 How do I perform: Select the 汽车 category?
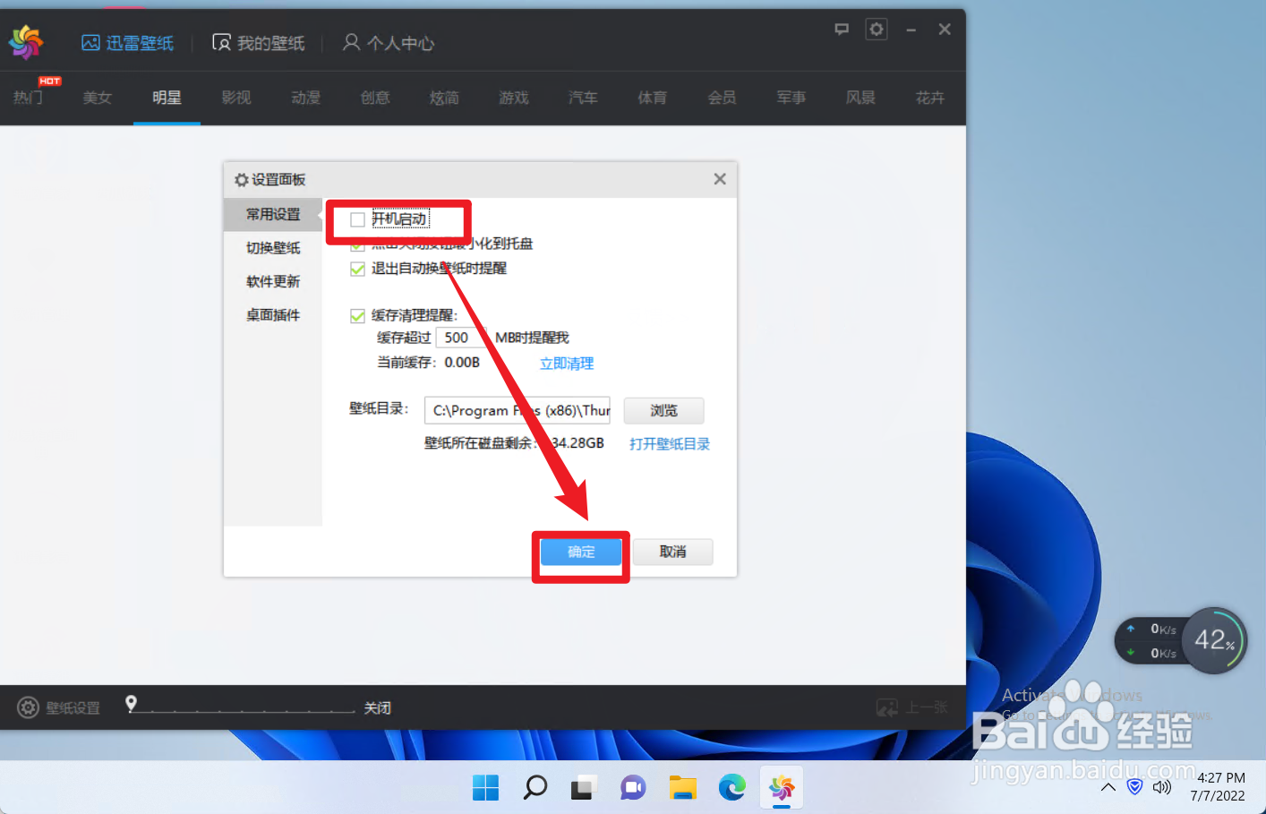pos(583,98)
